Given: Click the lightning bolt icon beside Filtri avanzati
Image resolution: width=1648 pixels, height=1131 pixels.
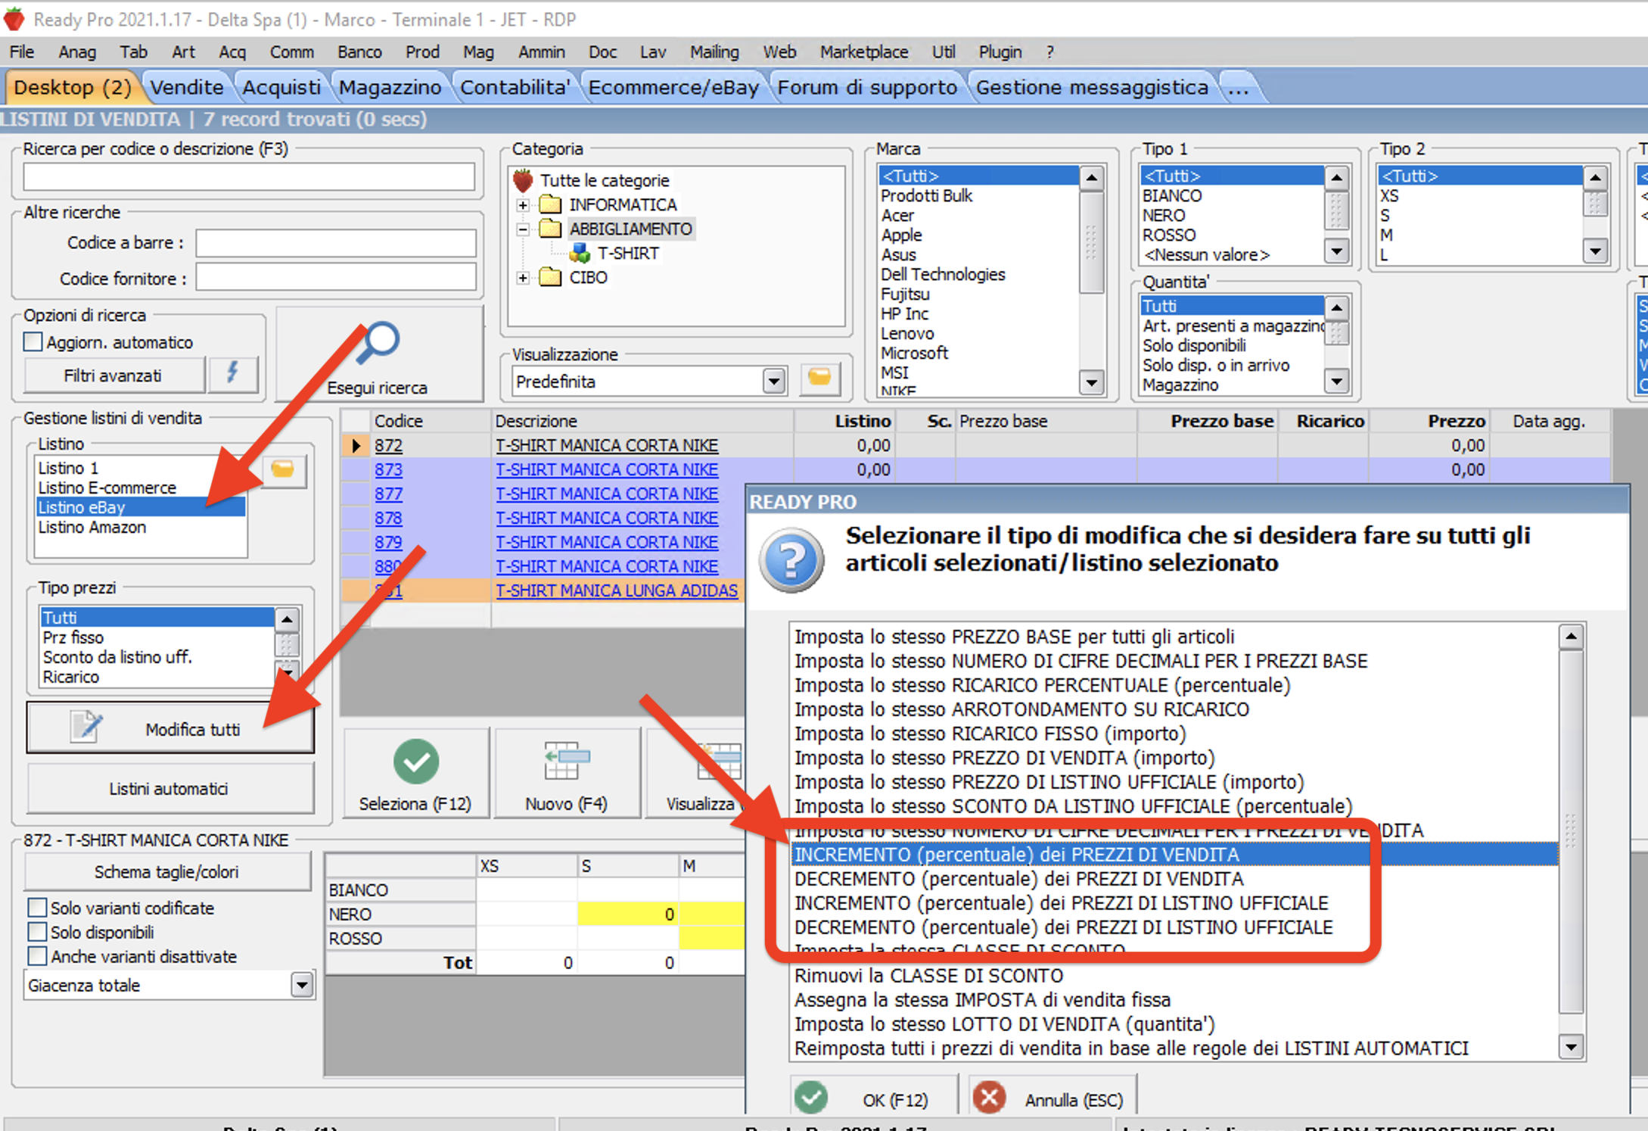Looking at the screenshot, I should click(233, 374).
